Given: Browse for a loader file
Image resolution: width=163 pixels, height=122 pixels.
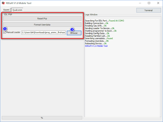Looking at the screenshot, I should point(74,33).
